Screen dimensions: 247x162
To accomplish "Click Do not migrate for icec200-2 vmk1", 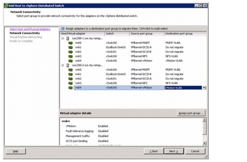I will [x=175, y=74].
